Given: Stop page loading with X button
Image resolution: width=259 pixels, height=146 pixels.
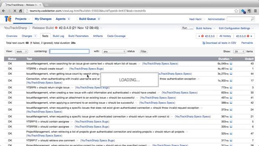Looking at the screenshot, I should point(15,11).
